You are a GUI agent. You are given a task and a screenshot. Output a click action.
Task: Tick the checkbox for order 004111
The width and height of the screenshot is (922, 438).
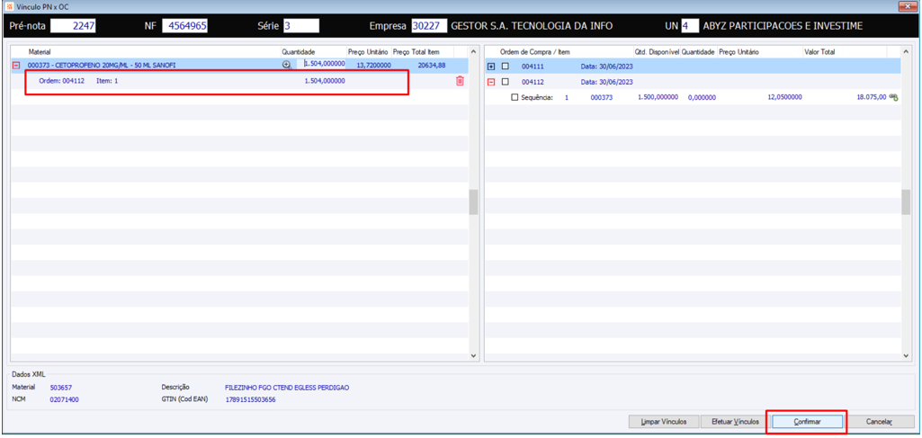506,67
